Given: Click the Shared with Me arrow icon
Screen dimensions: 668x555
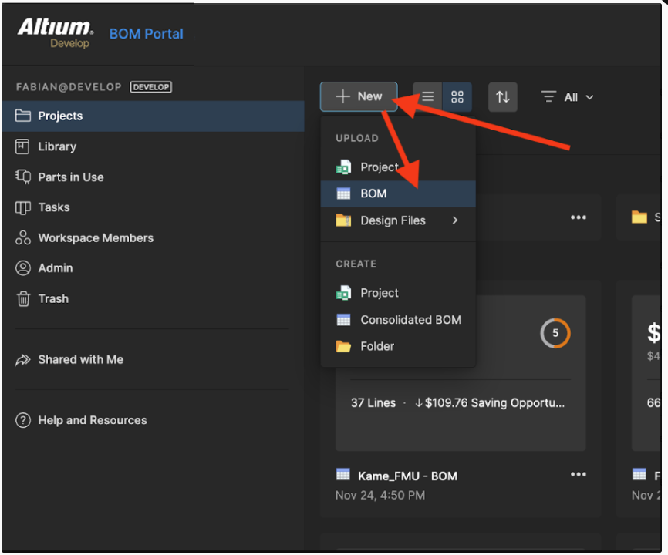Looking at the screenshot, I should [23, 360].
